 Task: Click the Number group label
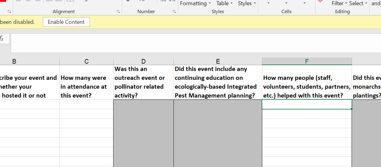click(x=146, y=11)
